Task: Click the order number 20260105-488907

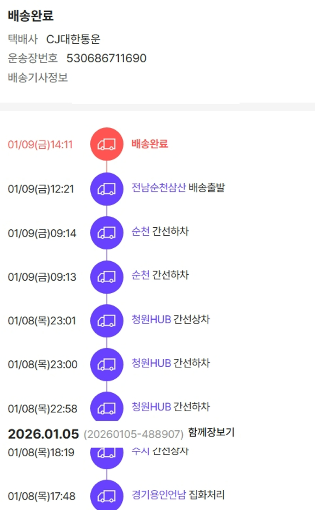Action: [x=134, y=434]
